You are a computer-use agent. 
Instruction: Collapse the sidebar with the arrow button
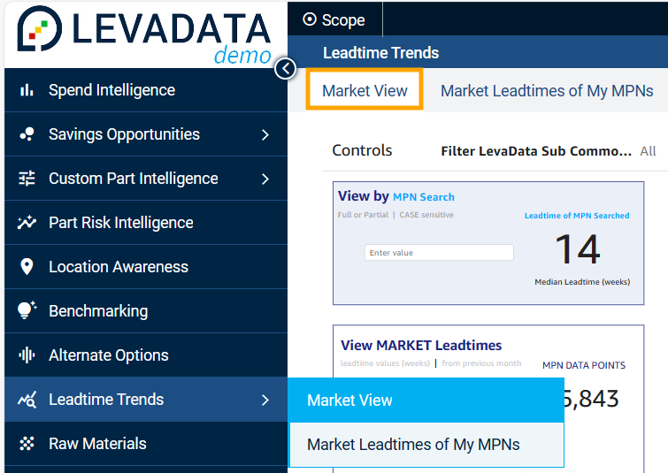click(285, 68)
